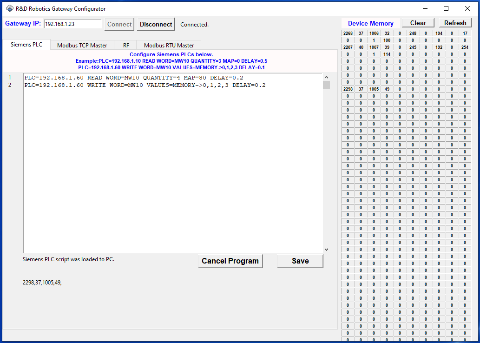Click the Gateway Configurator app icon in title bar
Screen dimensions: 480x343
coord(9,8)
